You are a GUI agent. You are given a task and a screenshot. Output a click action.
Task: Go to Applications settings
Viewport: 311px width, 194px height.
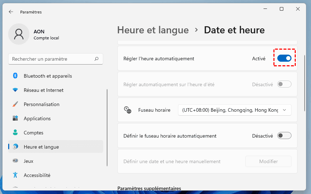pyautogui.click(x=56, y=118)
